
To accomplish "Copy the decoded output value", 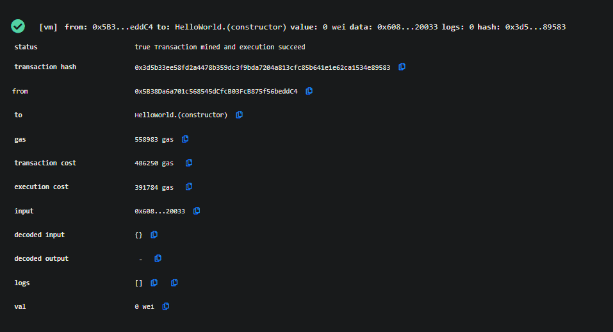I will pyautogui.click(x=158, y=258).
